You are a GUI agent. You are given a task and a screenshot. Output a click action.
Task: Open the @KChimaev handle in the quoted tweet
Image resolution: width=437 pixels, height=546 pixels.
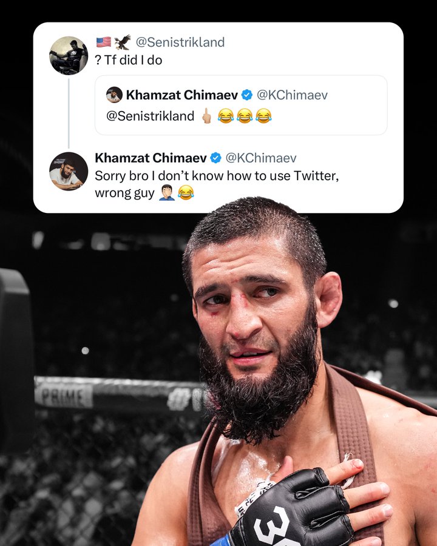point(292,95)
